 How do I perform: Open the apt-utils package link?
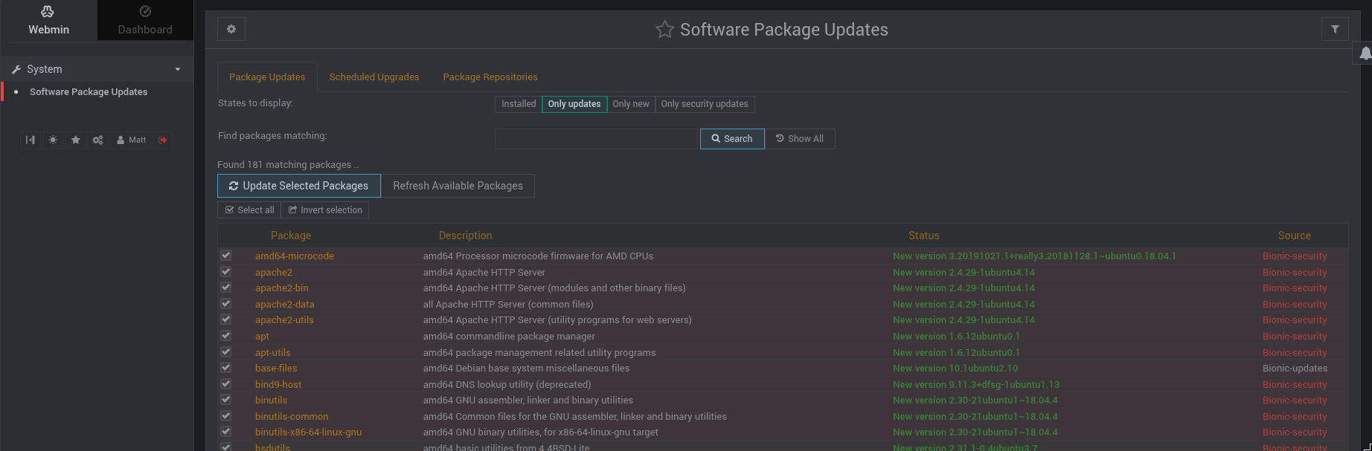click(273, 353)
